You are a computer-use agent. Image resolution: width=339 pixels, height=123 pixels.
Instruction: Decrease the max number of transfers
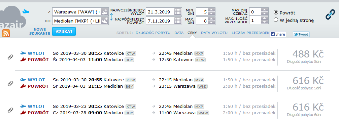pos(264,22)
